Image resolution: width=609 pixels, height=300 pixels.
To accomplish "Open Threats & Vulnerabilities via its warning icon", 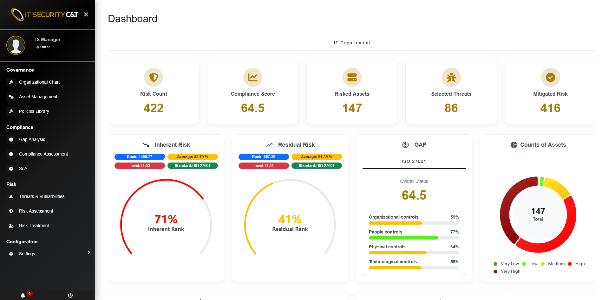I will pyautogui.click(x=11, y=196).
